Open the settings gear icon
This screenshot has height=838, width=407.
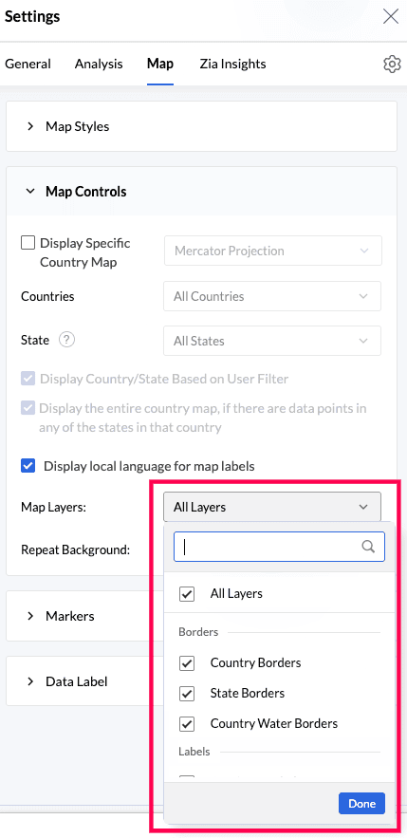[x=392, y=65]
